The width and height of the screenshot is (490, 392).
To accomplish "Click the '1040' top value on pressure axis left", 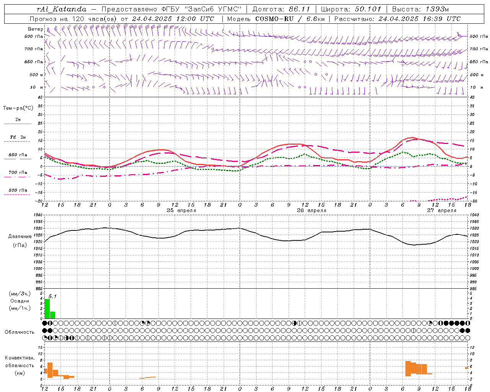I will [x=37, y=215].
